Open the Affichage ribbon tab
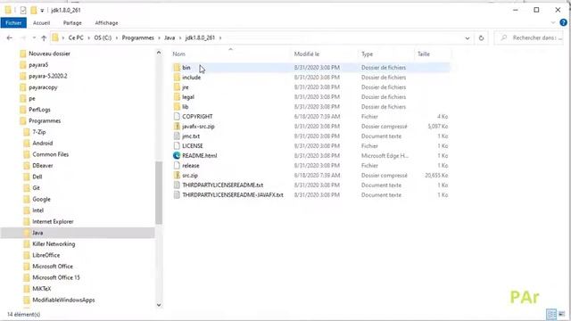This screenshot has height=321, width=571. [106, 23]
